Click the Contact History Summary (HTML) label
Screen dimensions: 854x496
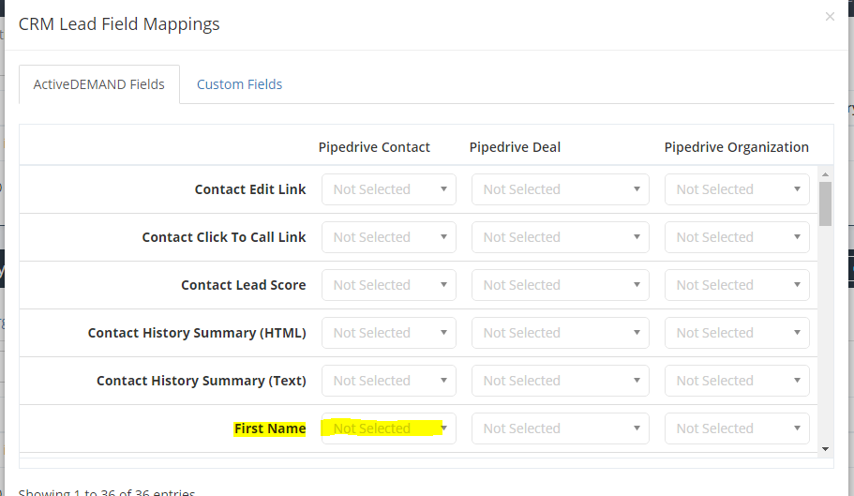coord(197,333)
